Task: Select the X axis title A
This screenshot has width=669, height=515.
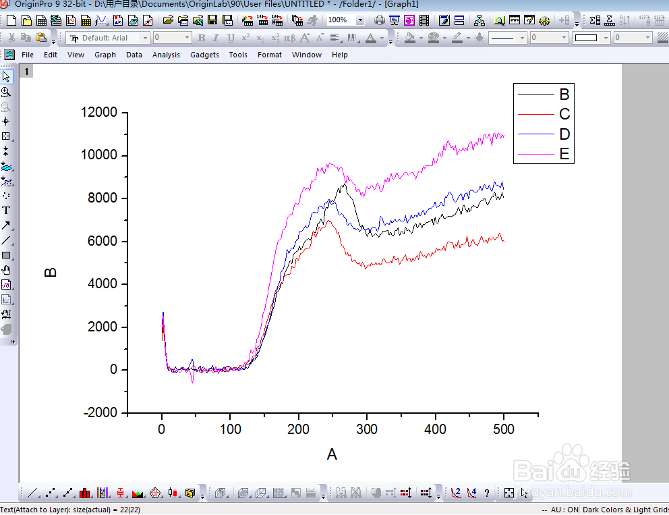Action: (x=332, y=454)
